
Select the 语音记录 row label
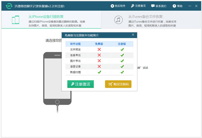coord(75,66)
